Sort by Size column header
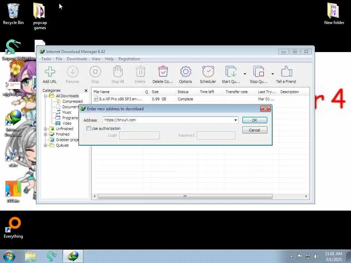This screenshot has height=263, width=351. click(163, 92)
